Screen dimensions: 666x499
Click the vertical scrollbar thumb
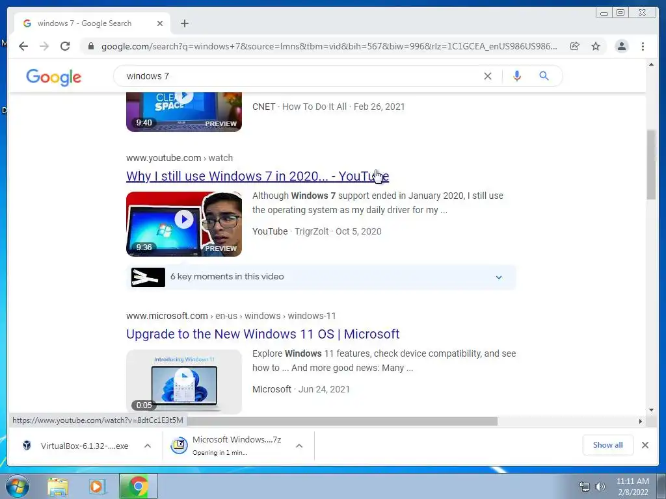pyautogui.click(x=650, y=164)
